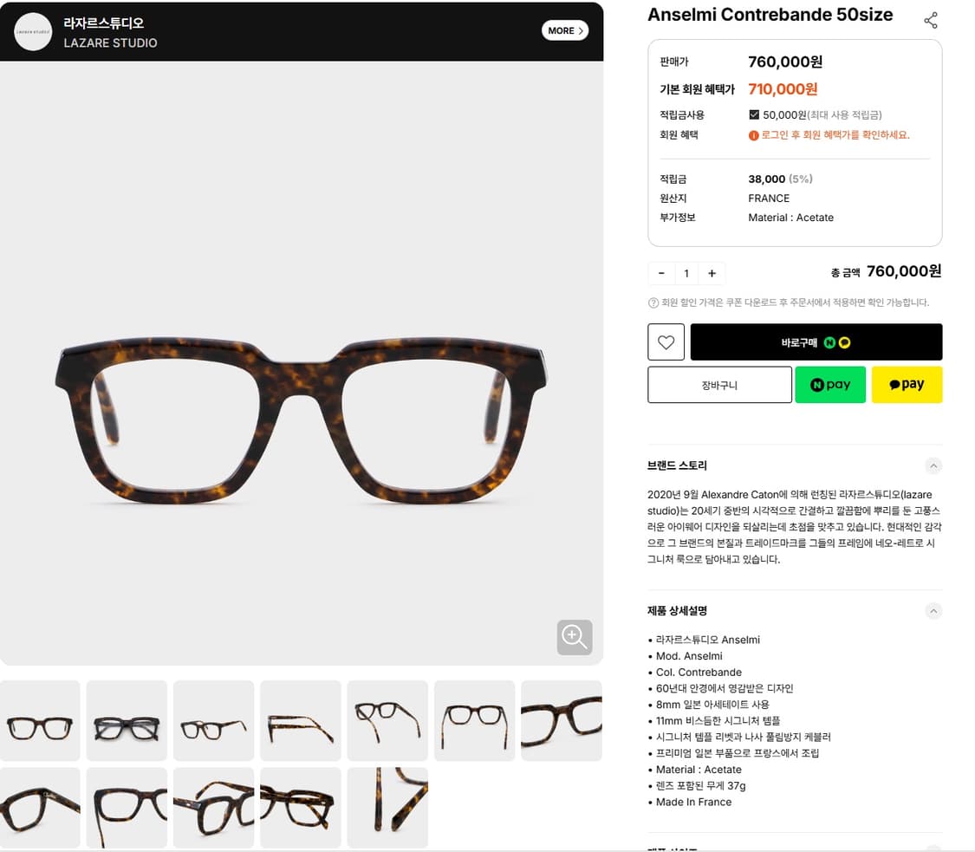Collapse the 브랜드 스토리 section
Screen dimensions: 975x852
[x=933, y=465]
